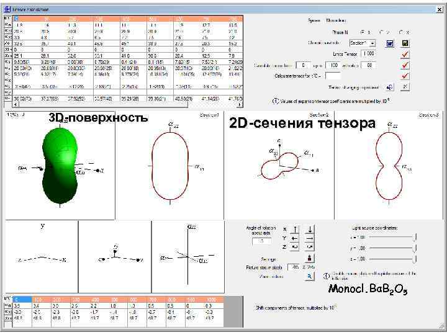Rotate about X axis with down arrow

[x=310, y=229]
